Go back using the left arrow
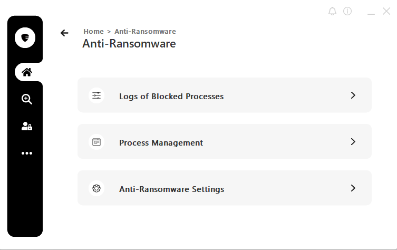This screenshot has width=397, height=250. coord(64,33)
